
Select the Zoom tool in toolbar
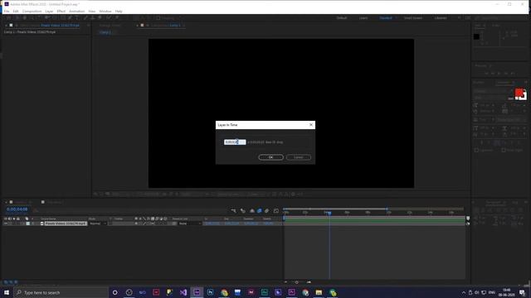(32, 17)
